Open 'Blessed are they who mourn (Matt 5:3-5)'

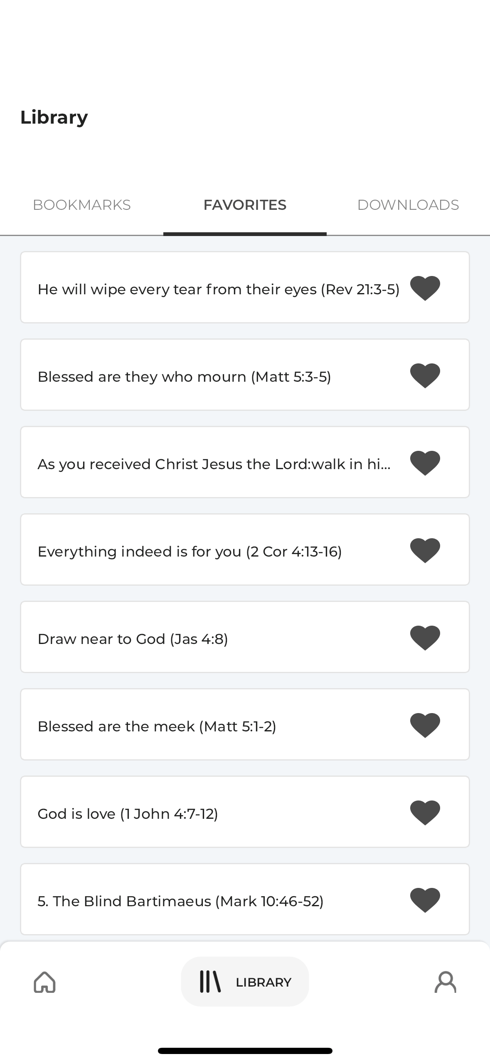click(184, 377)
